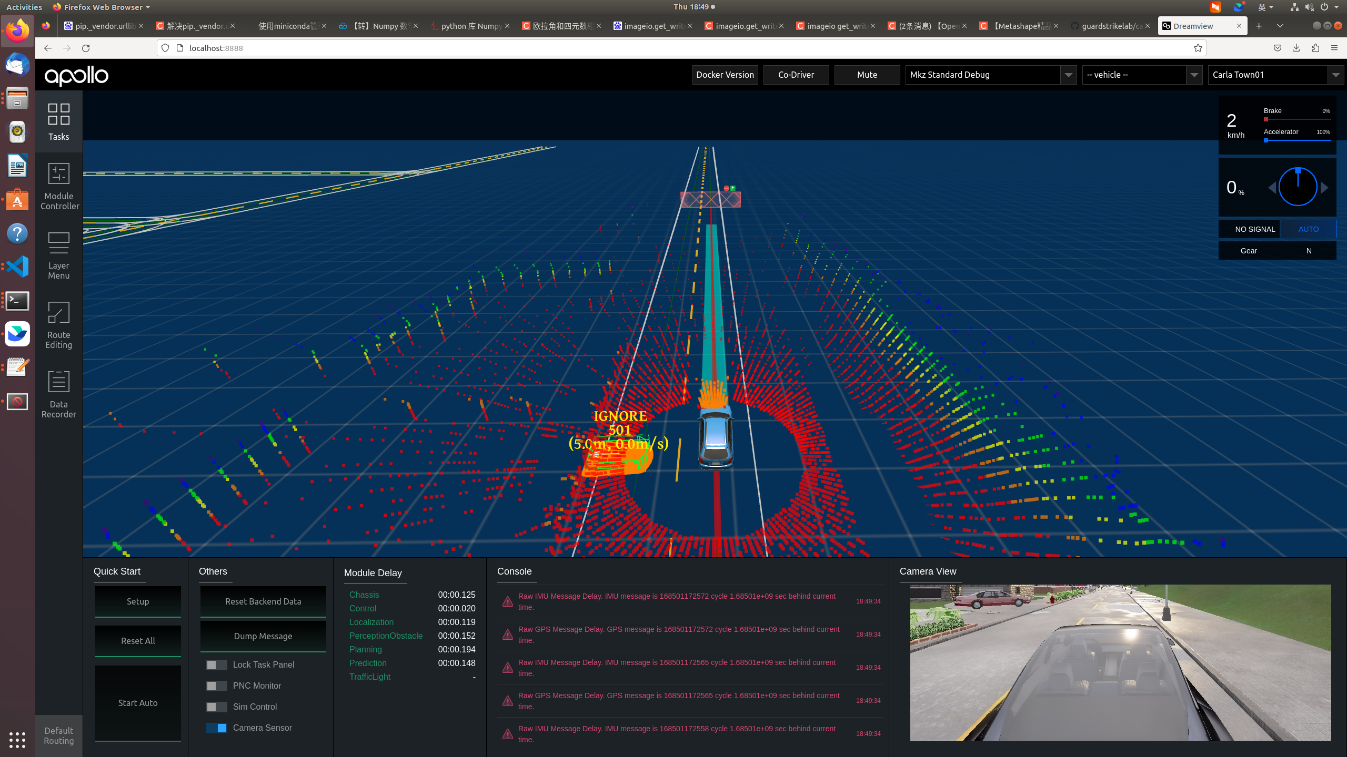Screen dimensions: 1347x757
Task: Click the Apollo logo
Action: pyautogui.click(x=77, y=75)
